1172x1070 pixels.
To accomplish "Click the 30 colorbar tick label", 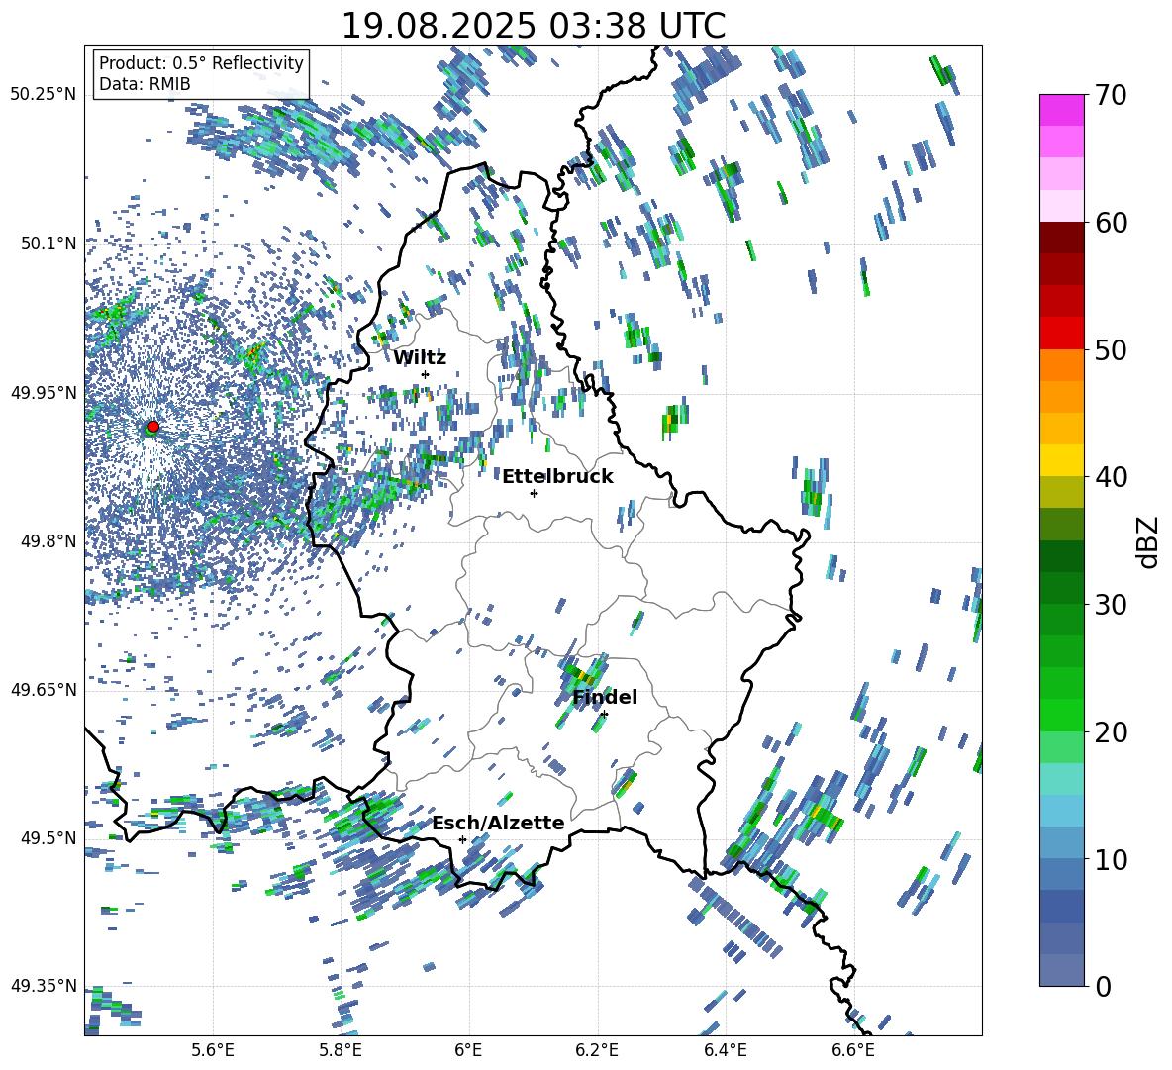I will pos(1110,605).
